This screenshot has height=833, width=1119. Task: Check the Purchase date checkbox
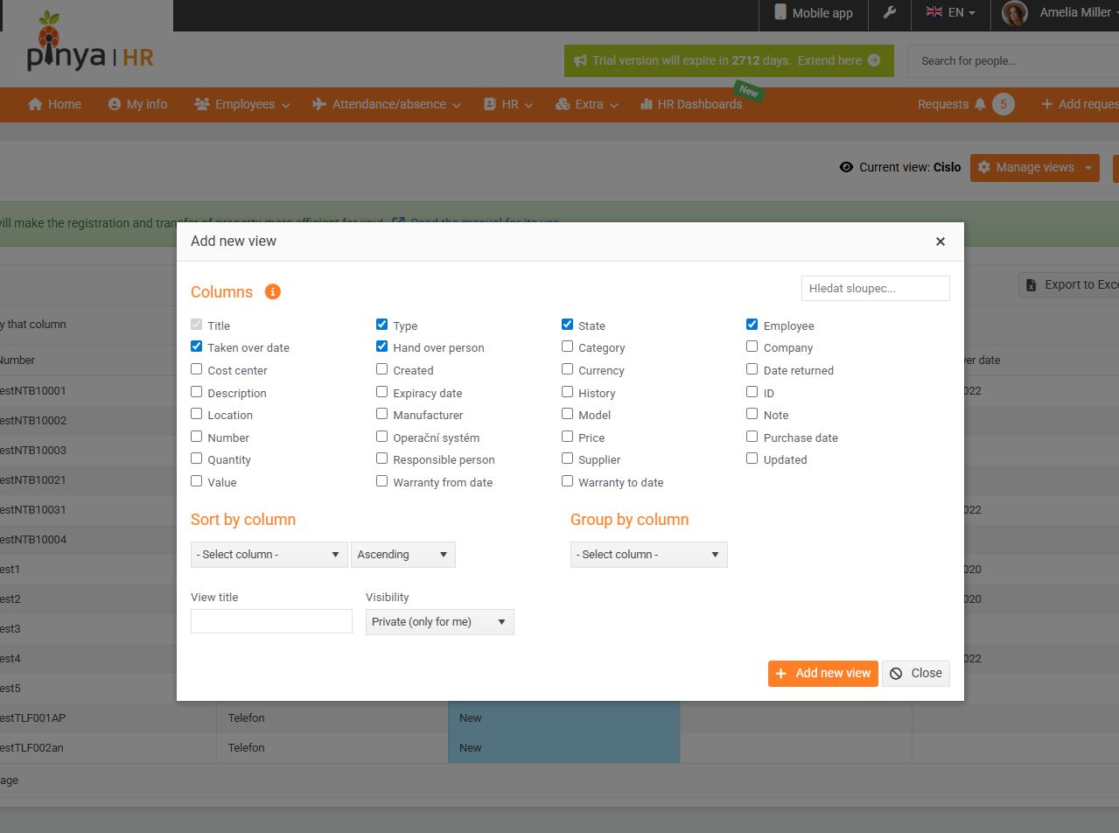coord(752,437)
